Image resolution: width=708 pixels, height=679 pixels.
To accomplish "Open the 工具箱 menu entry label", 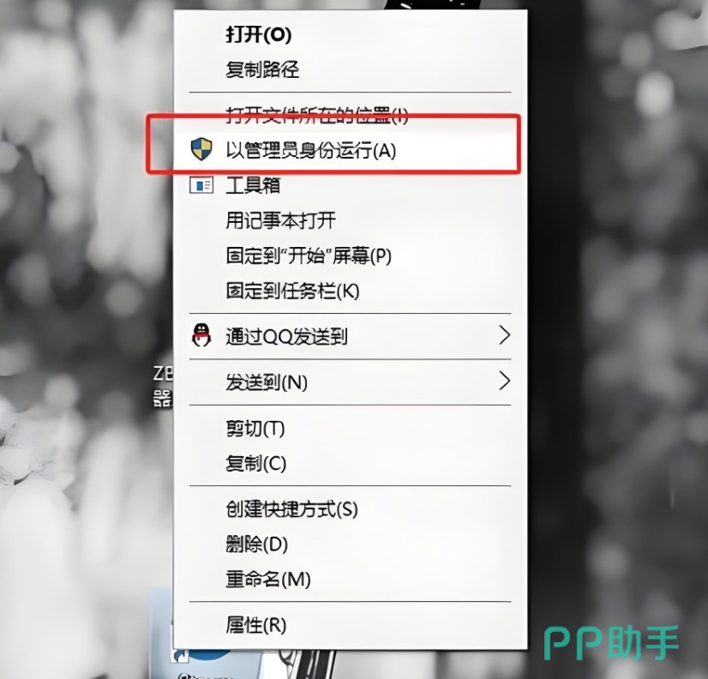I will [254, 185].
